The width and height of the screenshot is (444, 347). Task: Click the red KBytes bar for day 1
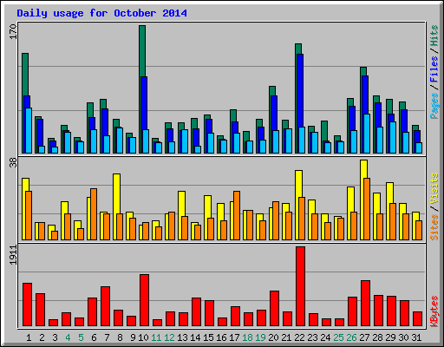[x=27, y=304]
